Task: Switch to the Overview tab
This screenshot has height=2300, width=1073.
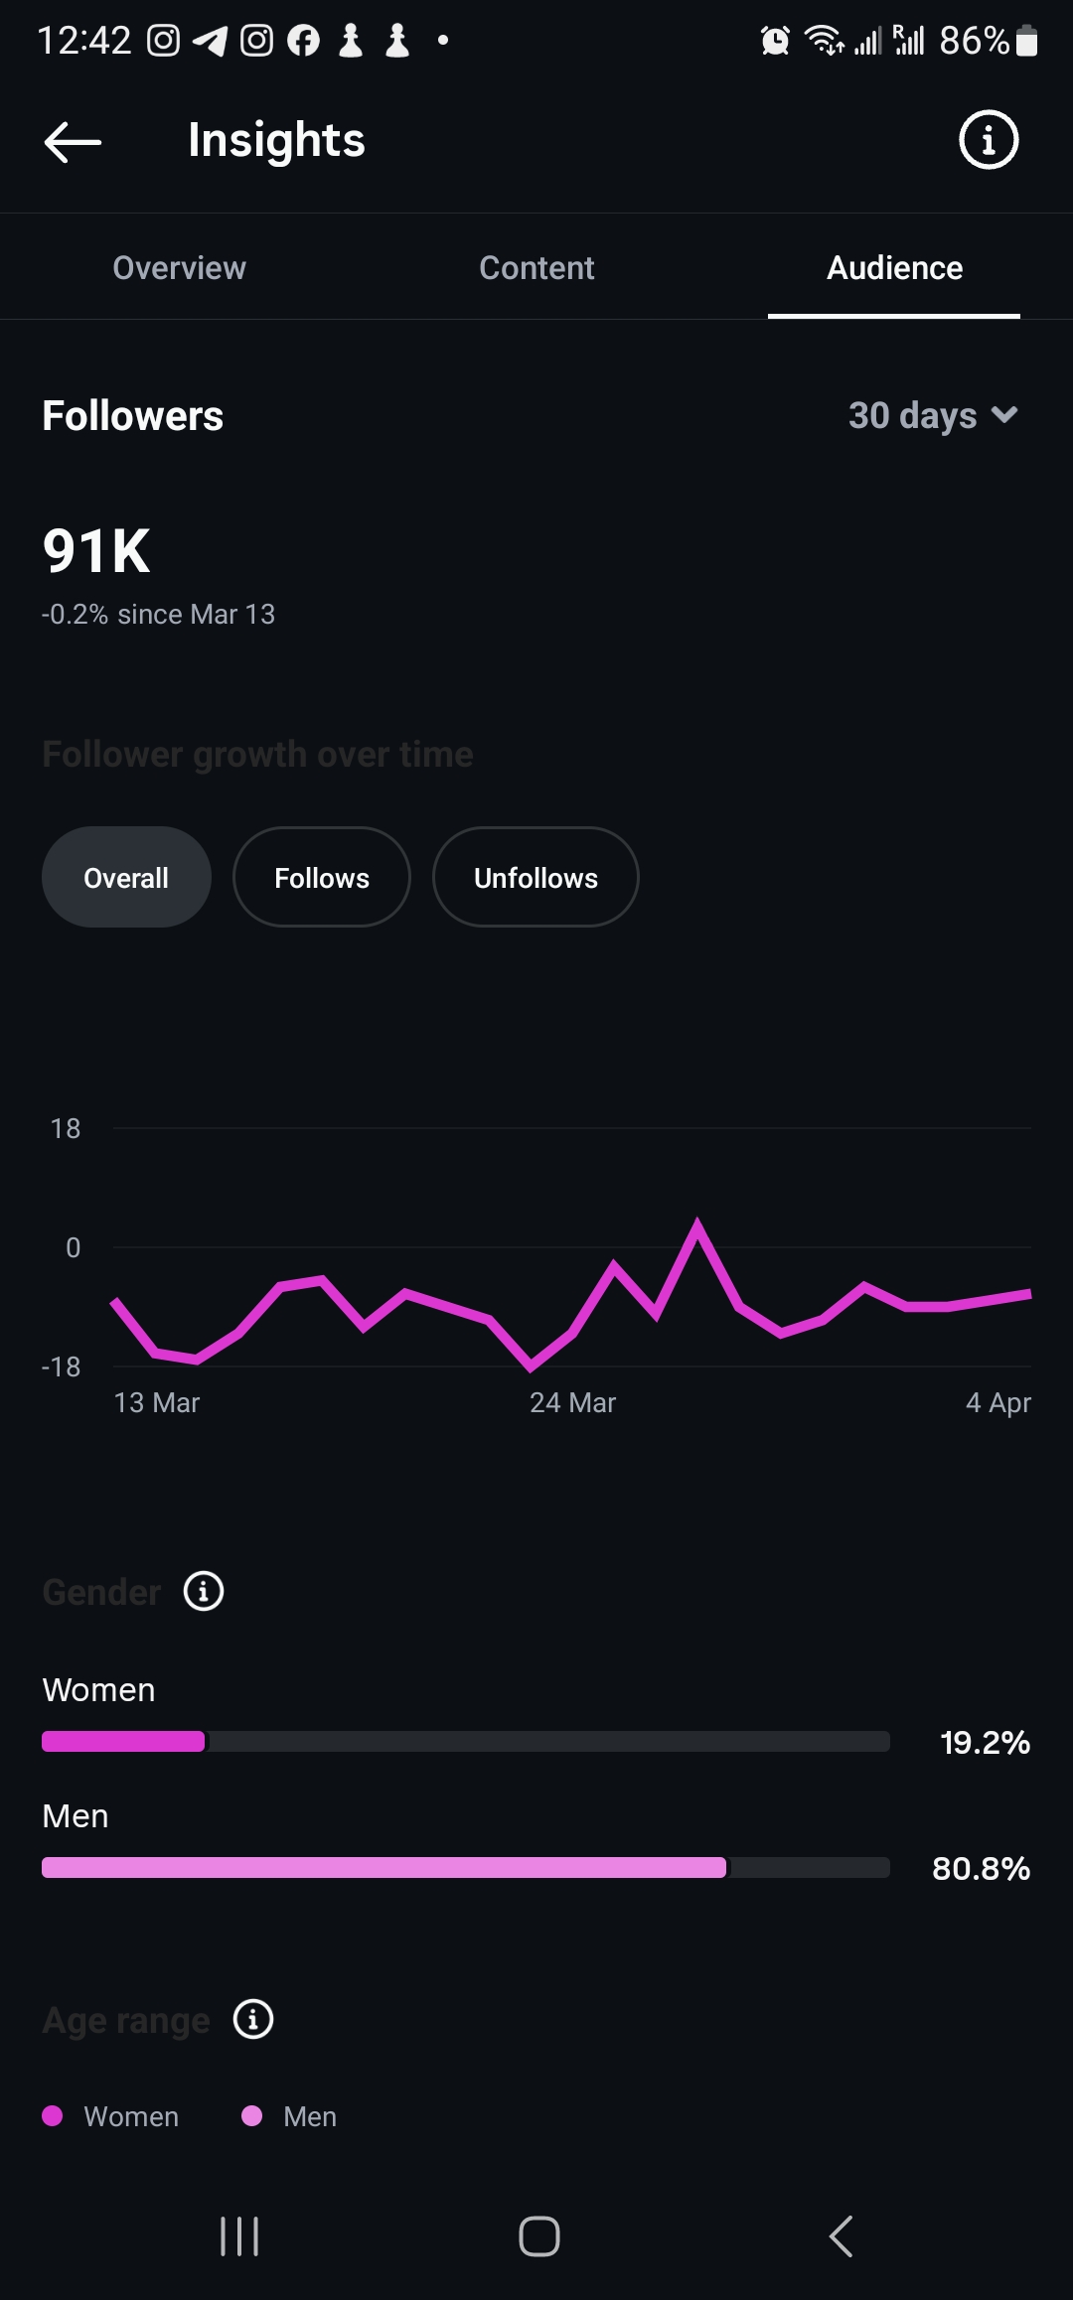Action: click(179, 268)
